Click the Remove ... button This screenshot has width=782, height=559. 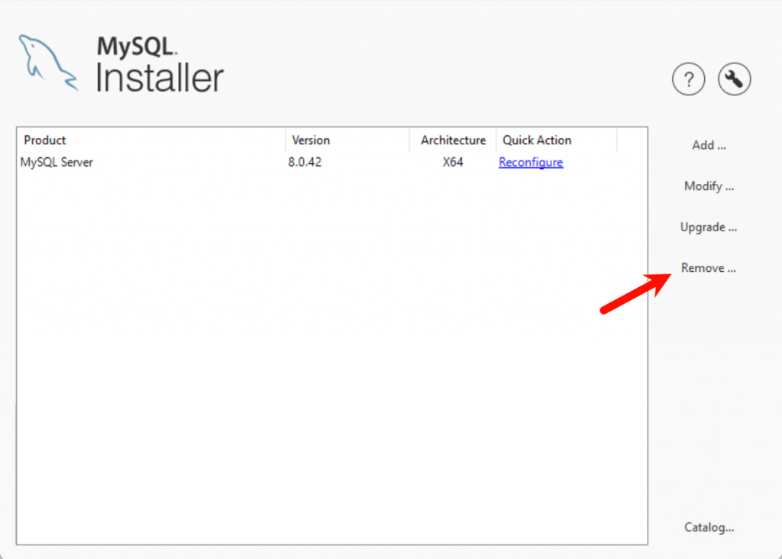coord(708,268)
